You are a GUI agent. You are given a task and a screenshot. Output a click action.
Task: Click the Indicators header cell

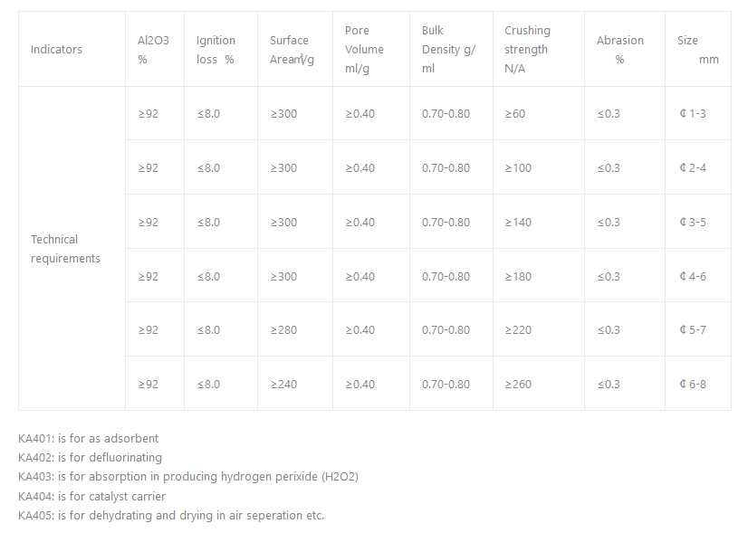click(56, 50)
